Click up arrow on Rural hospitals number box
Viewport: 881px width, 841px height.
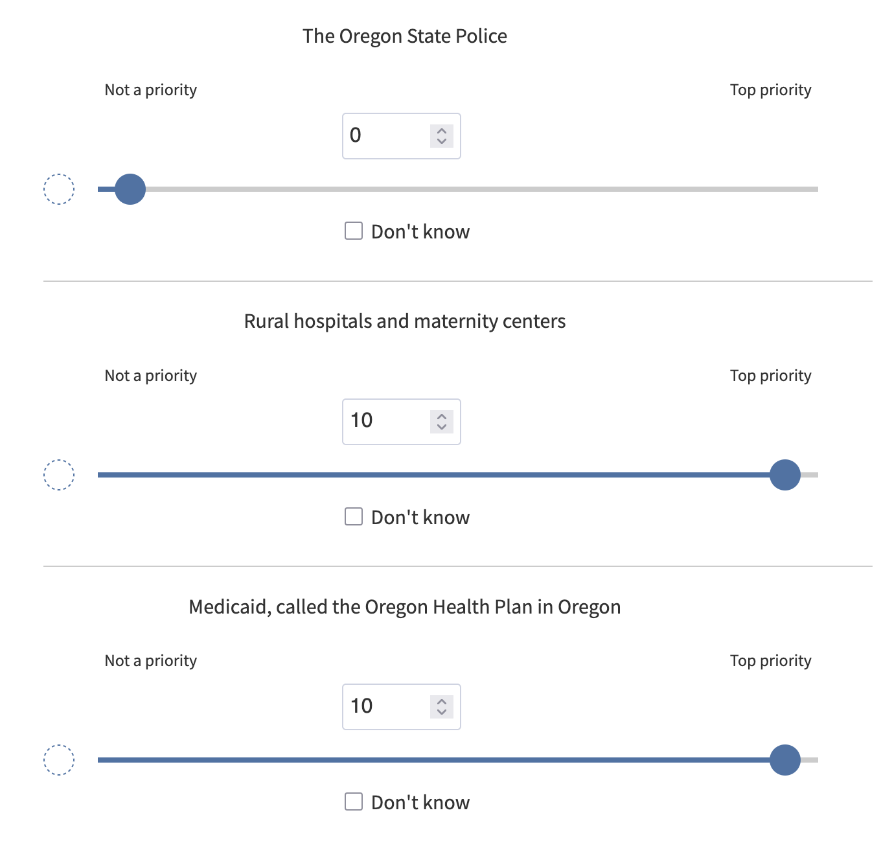(x=442, y=416)
